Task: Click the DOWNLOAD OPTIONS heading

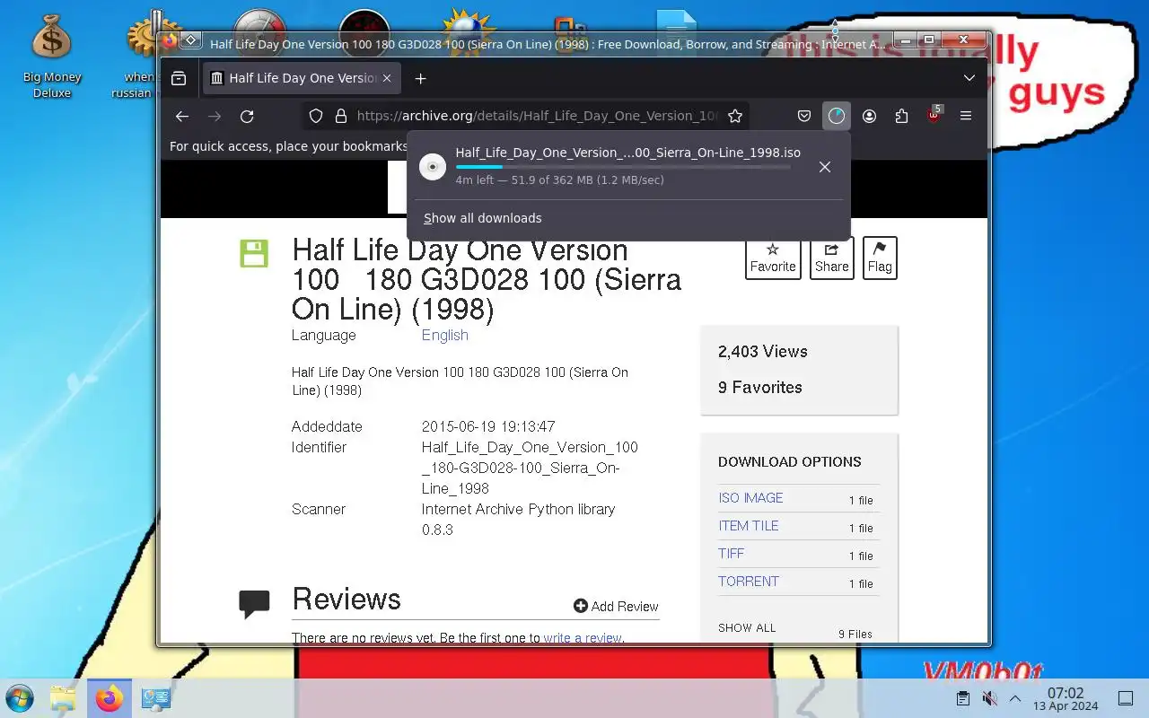Action: [x=790, y=461]
